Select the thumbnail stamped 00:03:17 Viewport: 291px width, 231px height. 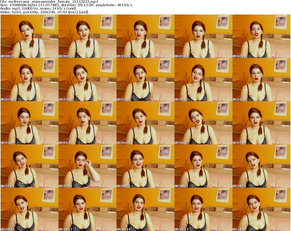88,79
